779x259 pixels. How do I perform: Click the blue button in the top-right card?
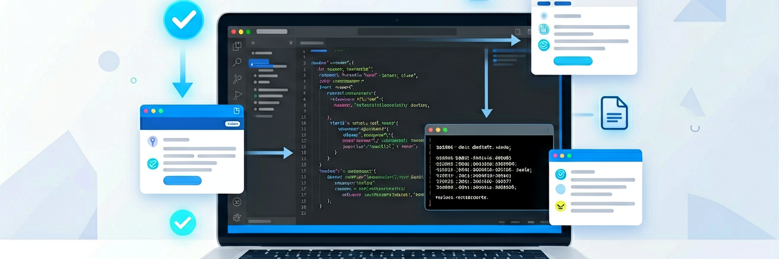(x=573, y=60)
